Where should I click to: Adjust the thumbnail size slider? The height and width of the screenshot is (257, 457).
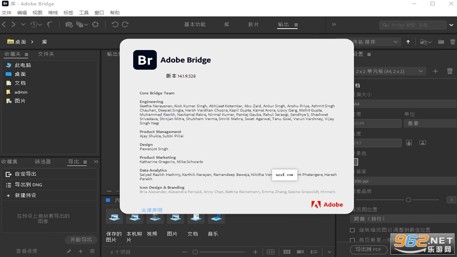coord(195,252)
